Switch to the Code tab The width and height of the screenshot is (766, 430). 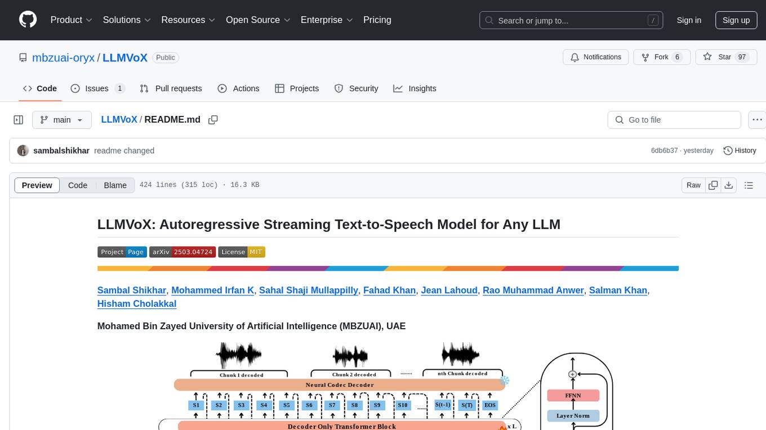pos(40,88)
